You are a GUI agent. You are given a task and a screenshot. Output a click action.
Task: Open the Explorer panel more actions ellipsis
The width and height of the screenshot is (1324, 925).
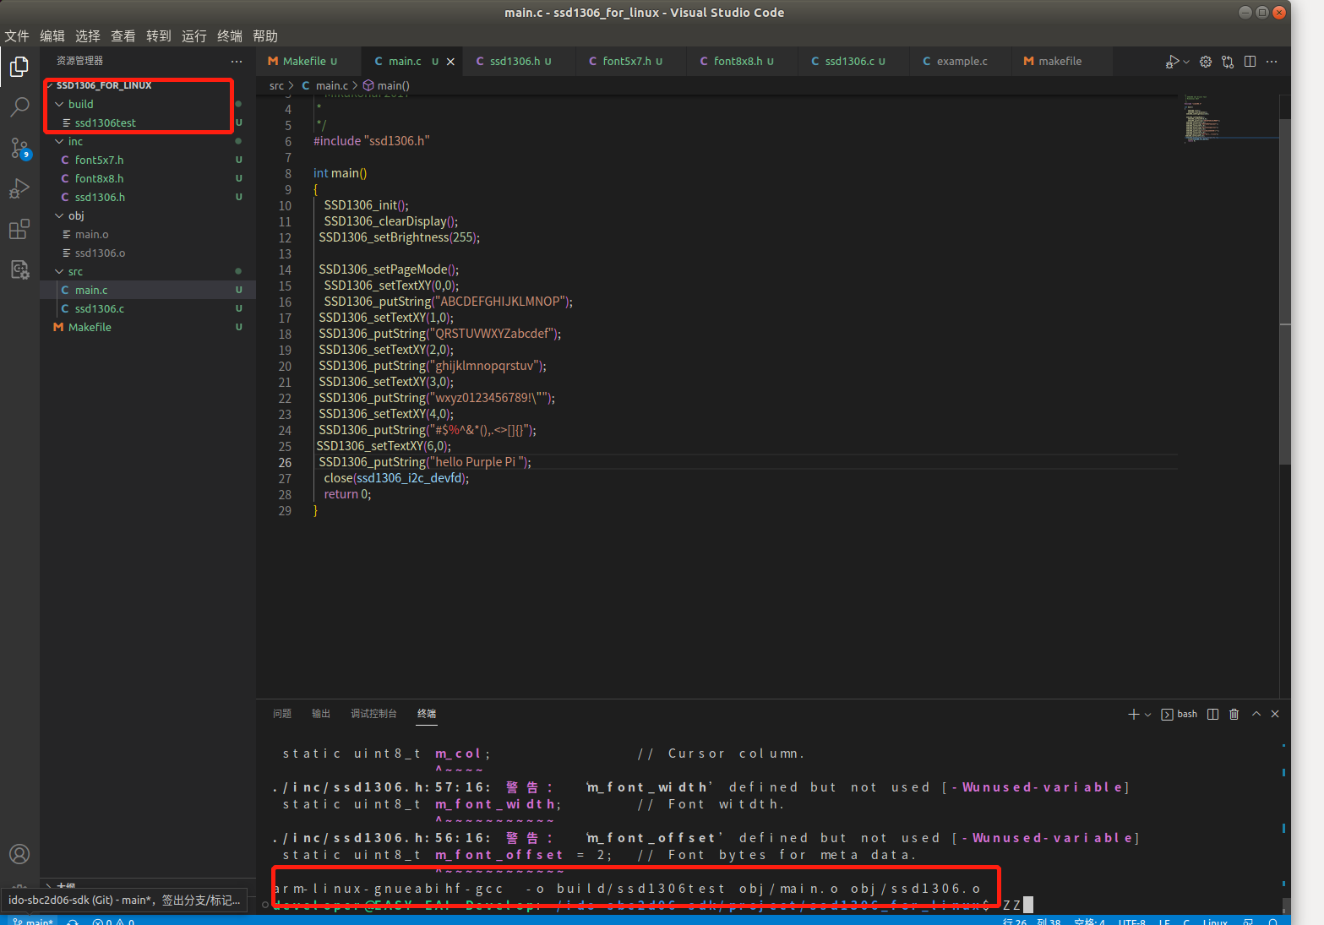(x=237, y=61)
